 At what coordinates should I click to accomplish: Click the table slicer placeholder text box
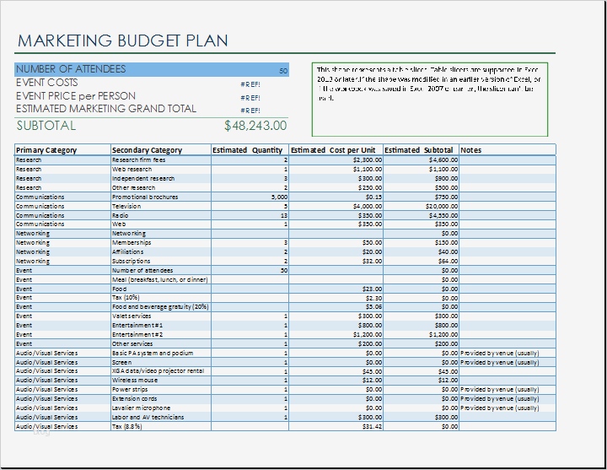[430, 100]
